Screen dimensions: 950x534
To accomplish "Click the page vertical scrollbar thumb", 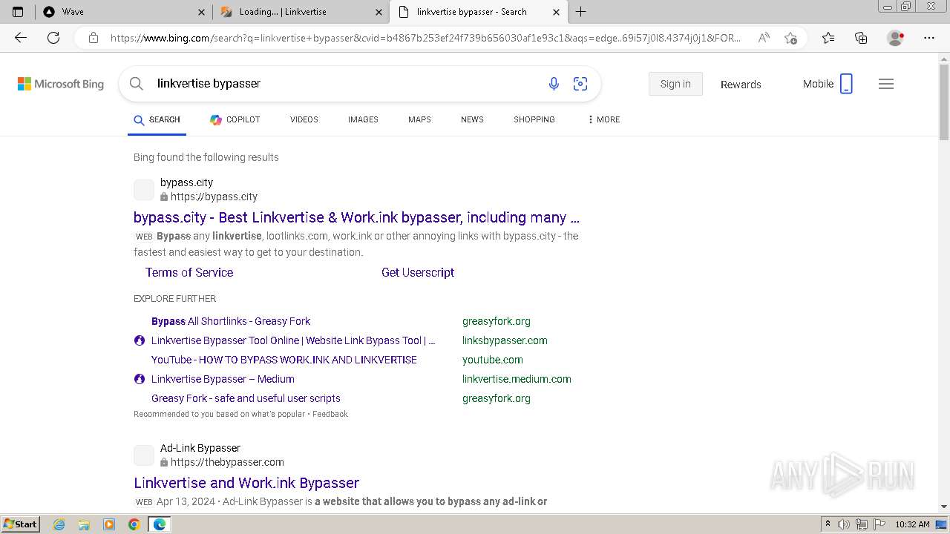I will [x=944, y=101].
